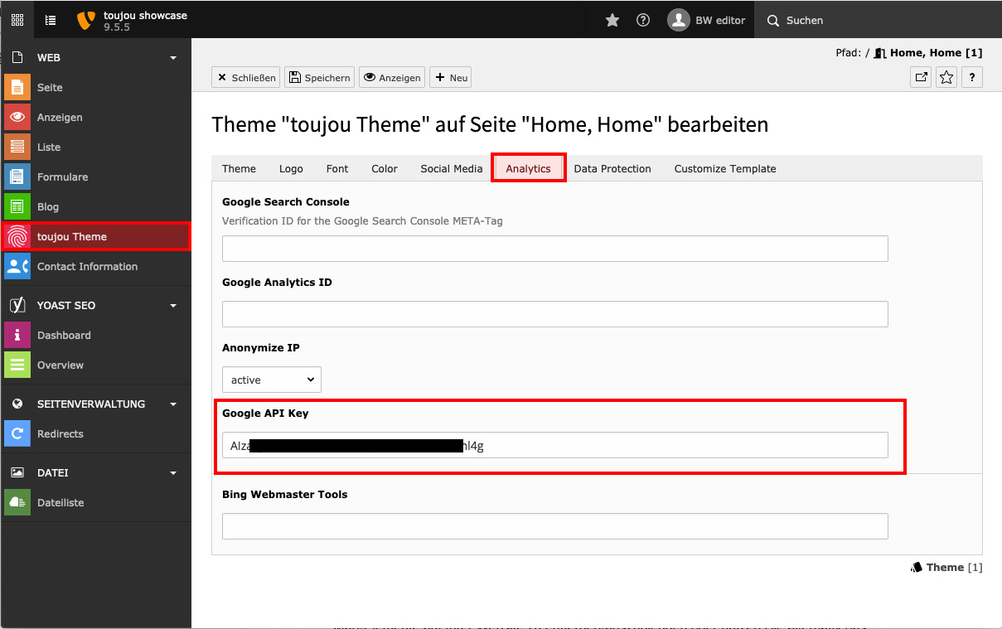Image resolution: width=1002 pixels, height=629 pixels.
Task: Collapse the YOAST SEO module group
Action: click(173, 306)
